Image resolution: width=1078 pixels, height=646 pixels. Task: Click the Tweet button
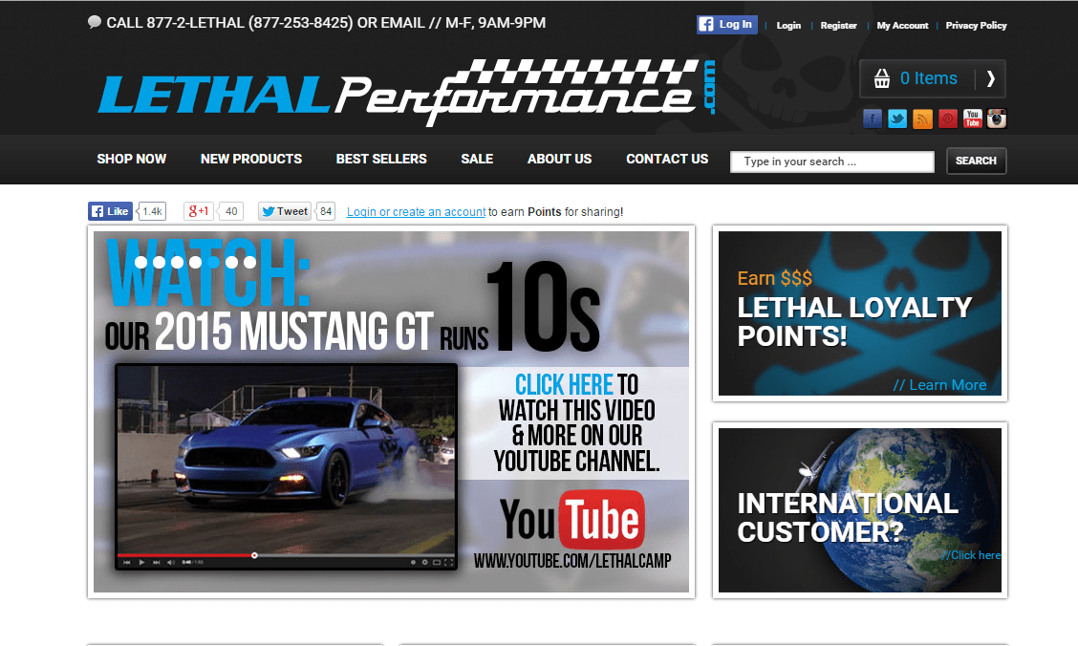click(285, 211)
